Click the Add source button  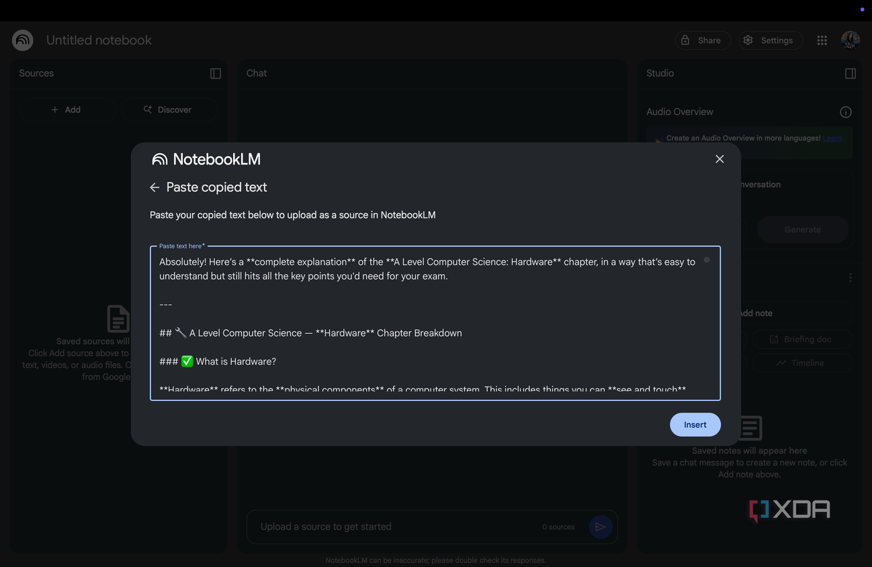tap(66, 110)
